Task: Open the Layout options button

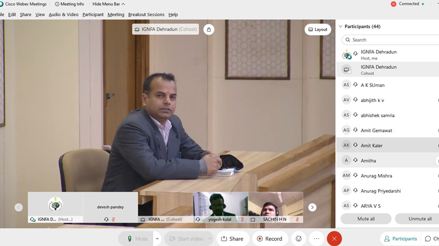Action: pos(318,30)
